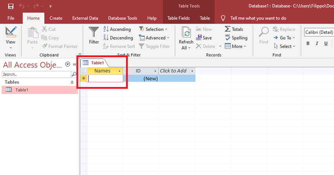Sort records Ascending
334x175 pixels.
click(x=117, y=29)
